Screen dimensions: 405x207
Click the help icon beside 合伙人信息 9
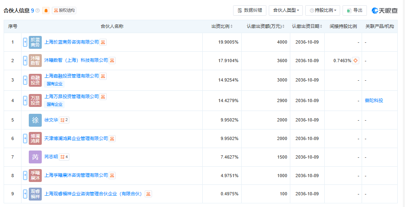[38, 10]
